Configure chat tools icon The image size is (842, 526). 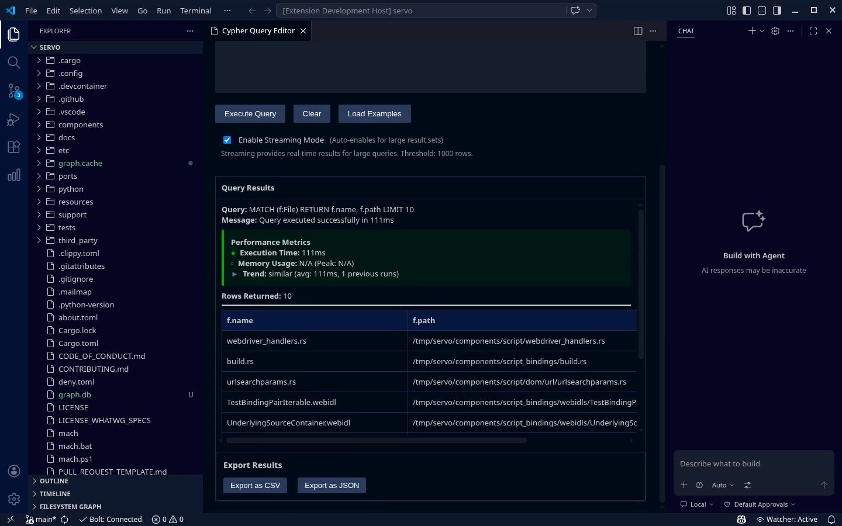(747, 485)
